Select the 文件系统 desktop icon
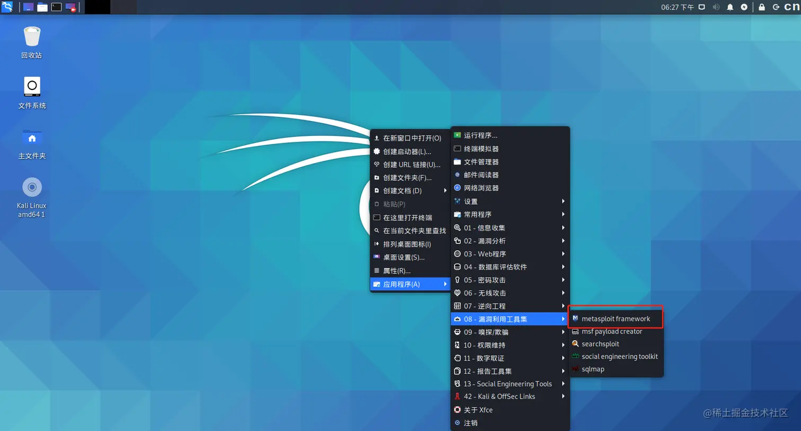The width and height of the screenshot is (801, 431). [32, 93]
